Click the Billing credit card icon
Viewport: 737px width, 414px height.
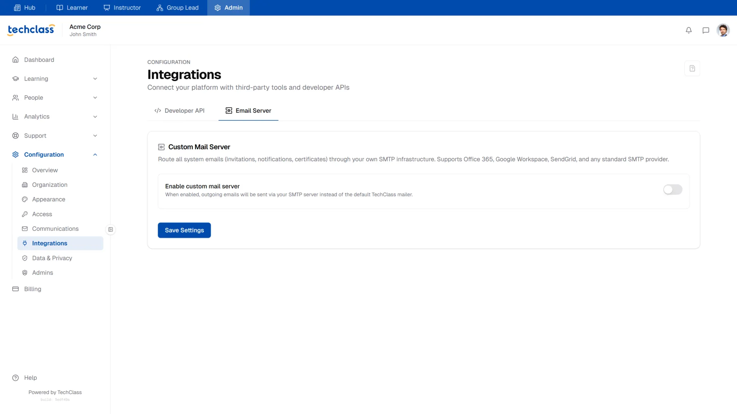tap(15, 289)
